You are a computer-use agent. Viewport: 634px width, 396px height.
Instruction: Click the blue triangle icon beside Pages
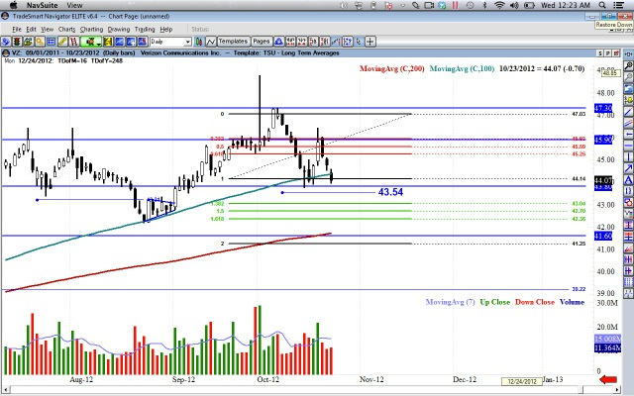pyautogui.click(x=281, y=43)
